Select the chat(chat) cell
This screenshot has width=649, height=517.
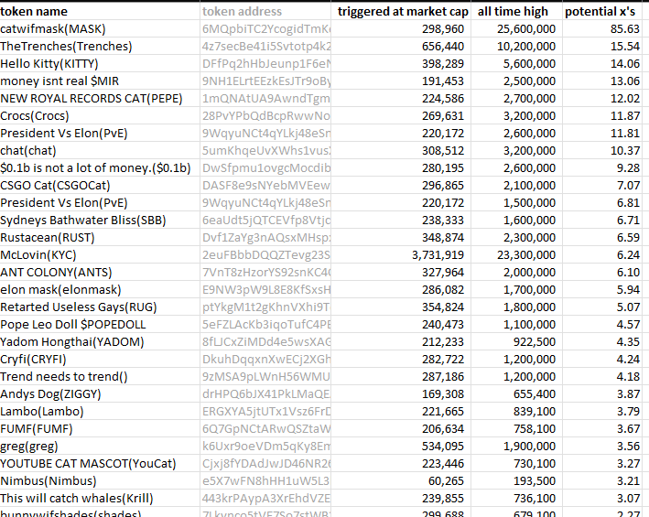click(x=100, y=151)
